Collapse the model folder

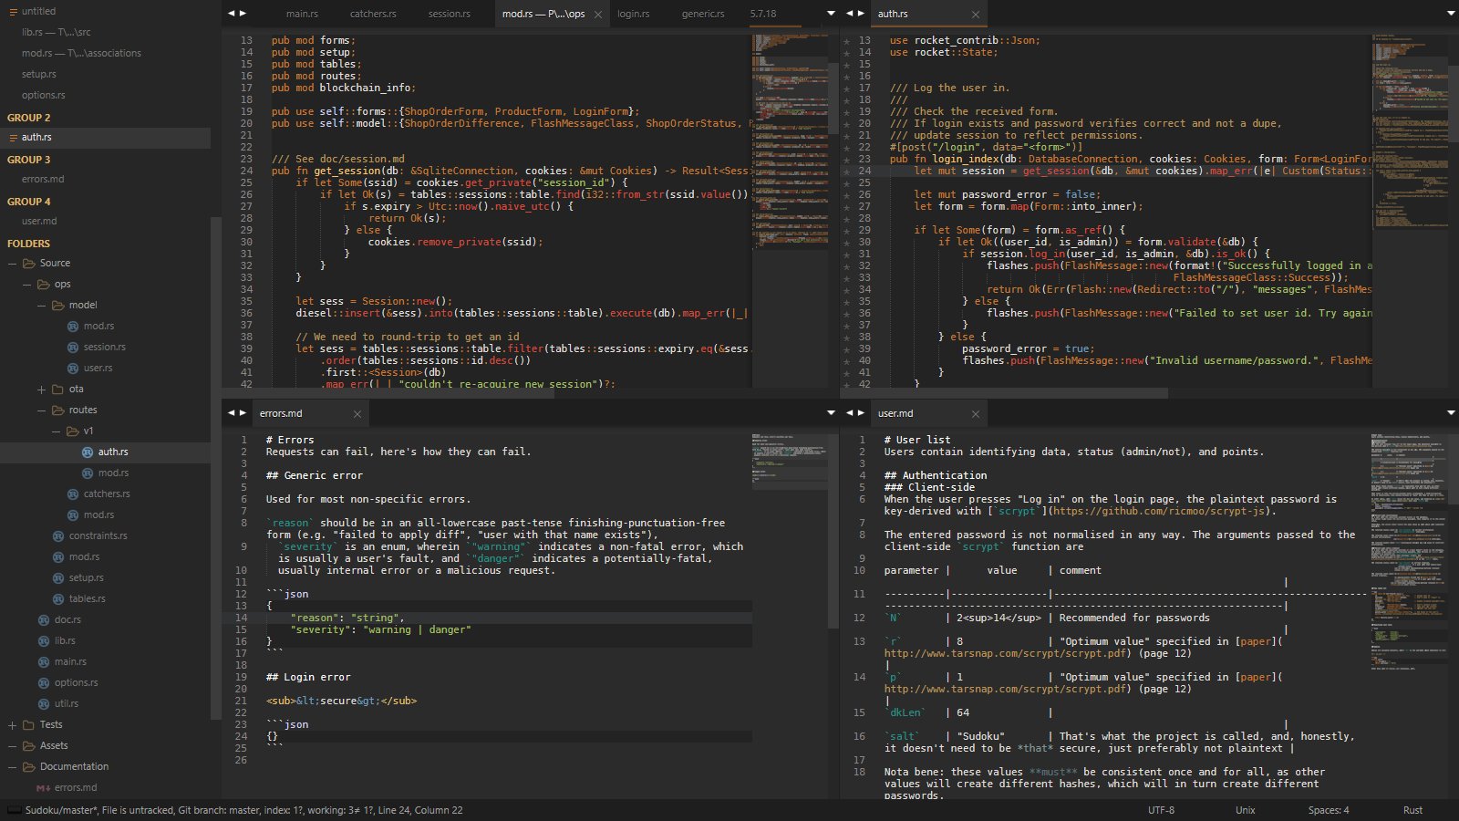coord(42,306)
